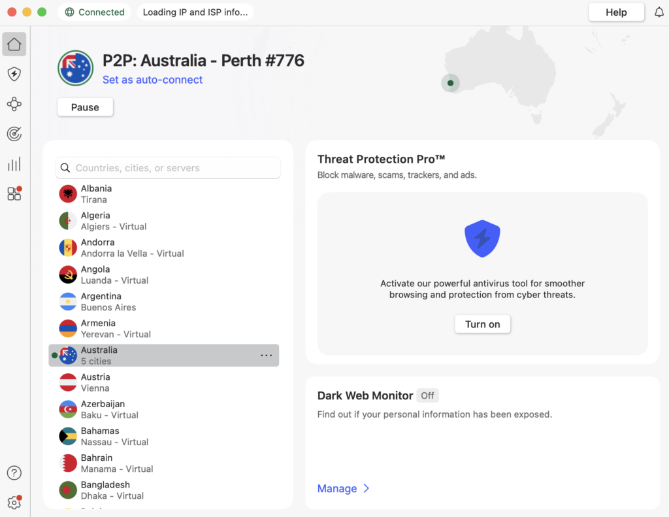Select the Argentina flag icon

pos(68,301)
